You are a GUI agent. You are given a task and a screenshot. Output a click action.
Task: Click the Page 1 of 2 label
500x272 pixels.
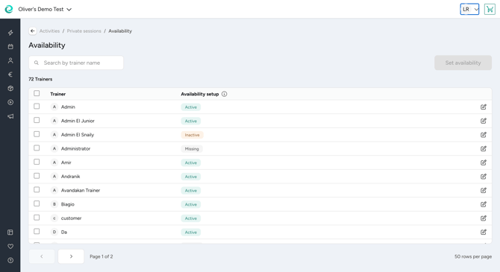click(101, 256)
